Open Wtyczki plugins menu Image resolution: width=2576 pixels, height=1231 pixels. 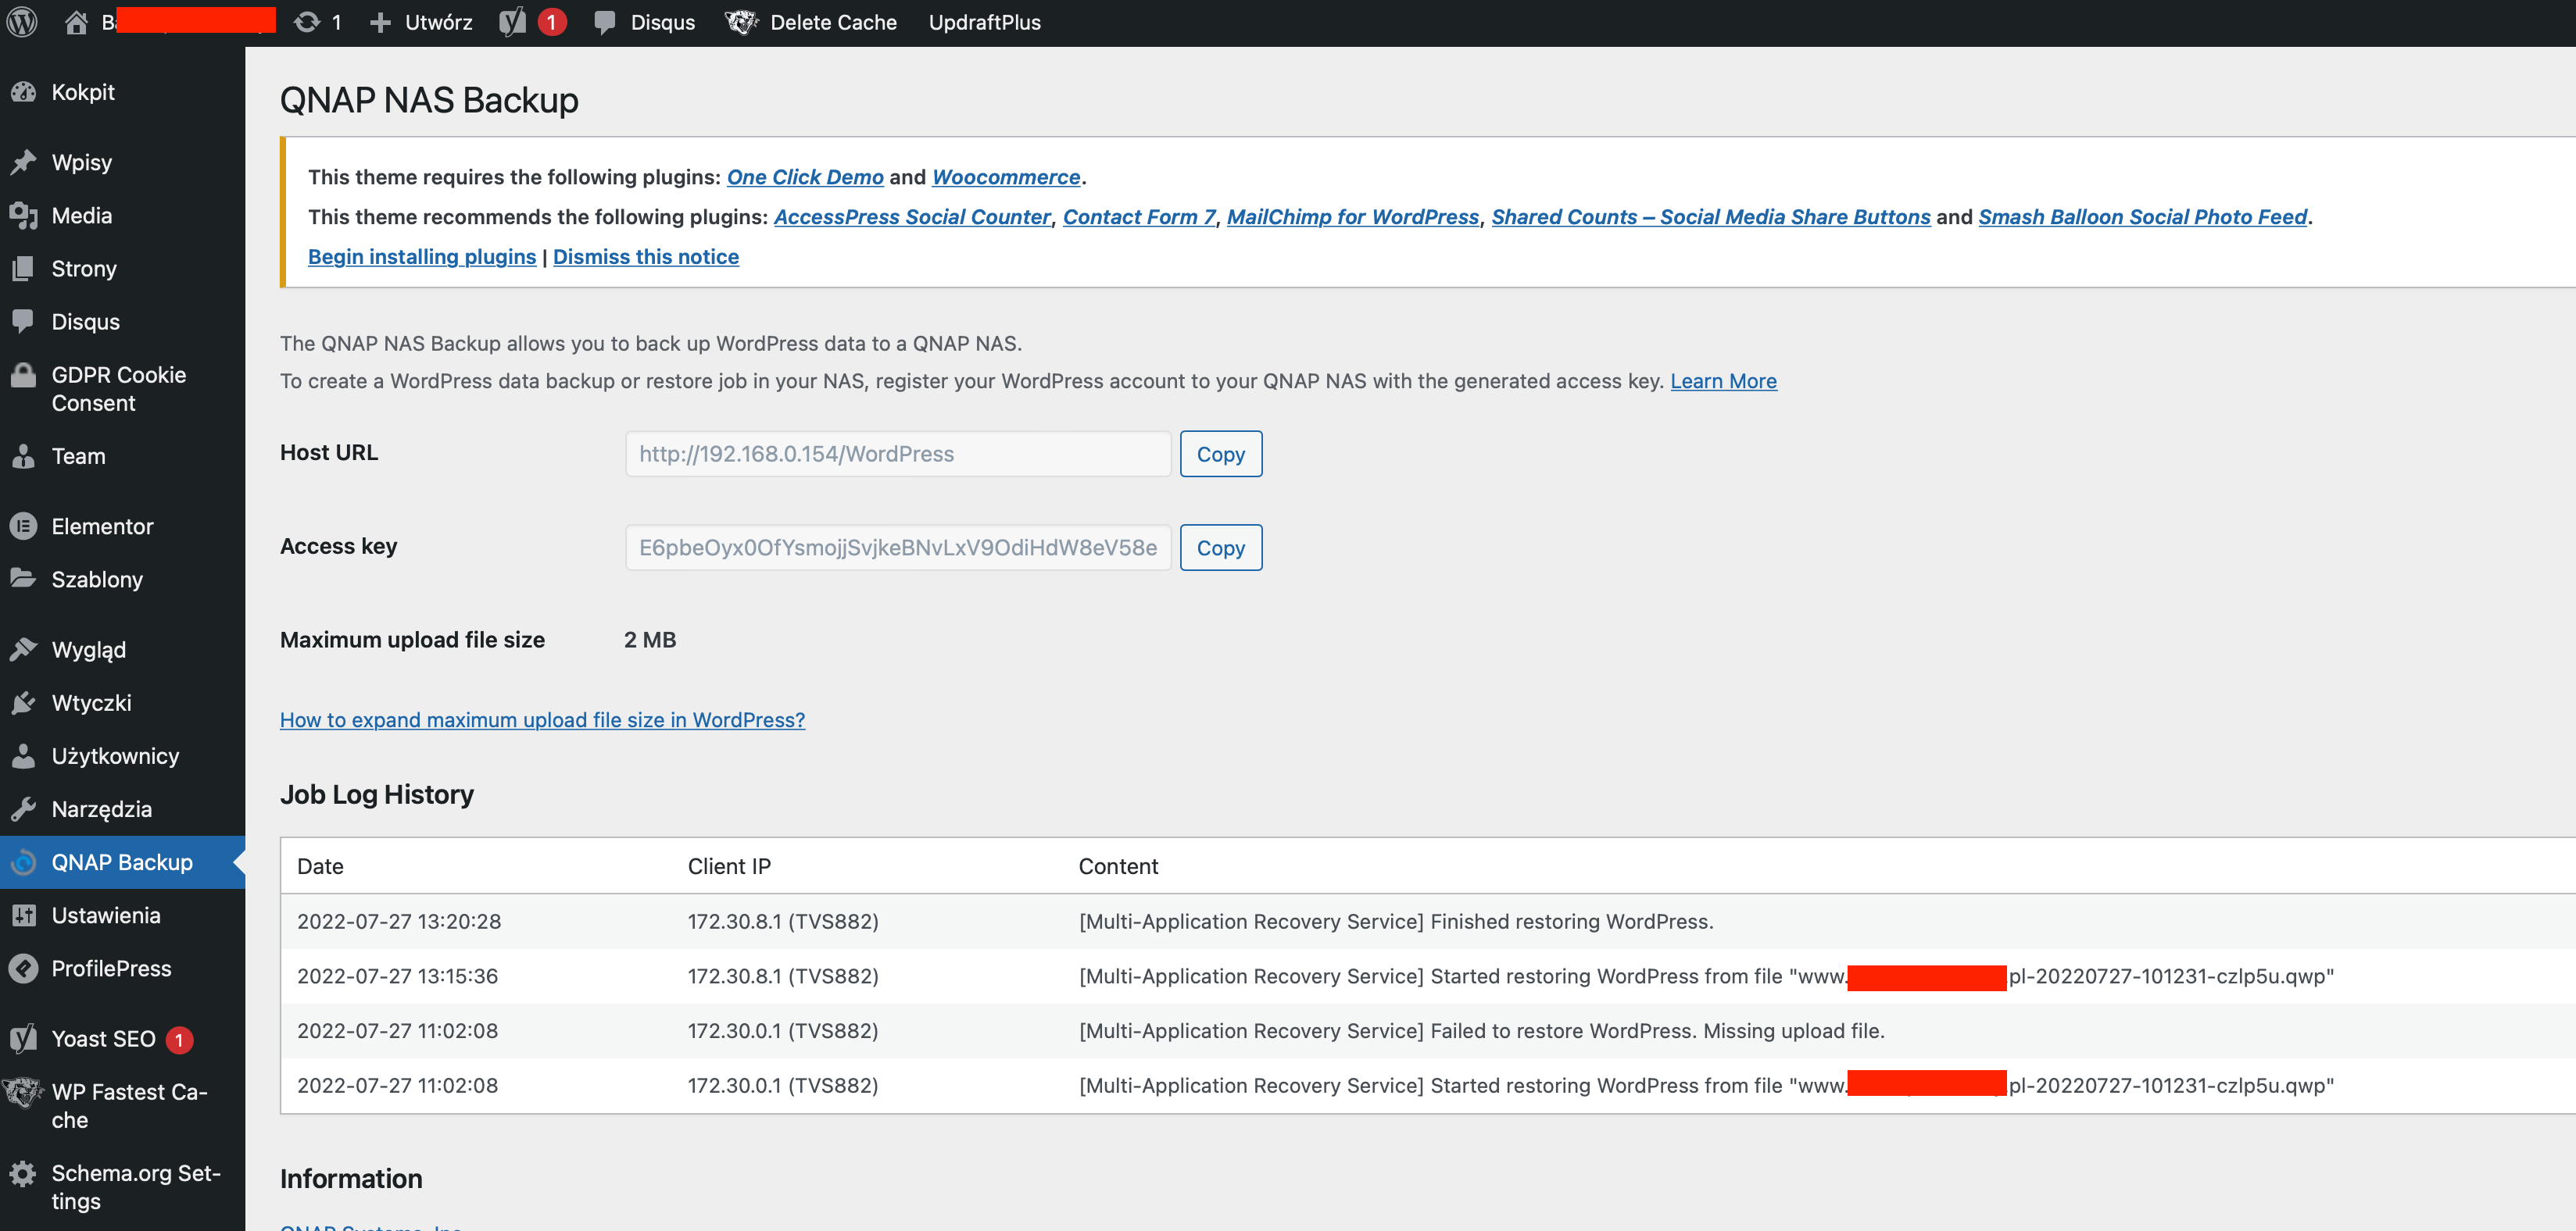click(91, 702)
